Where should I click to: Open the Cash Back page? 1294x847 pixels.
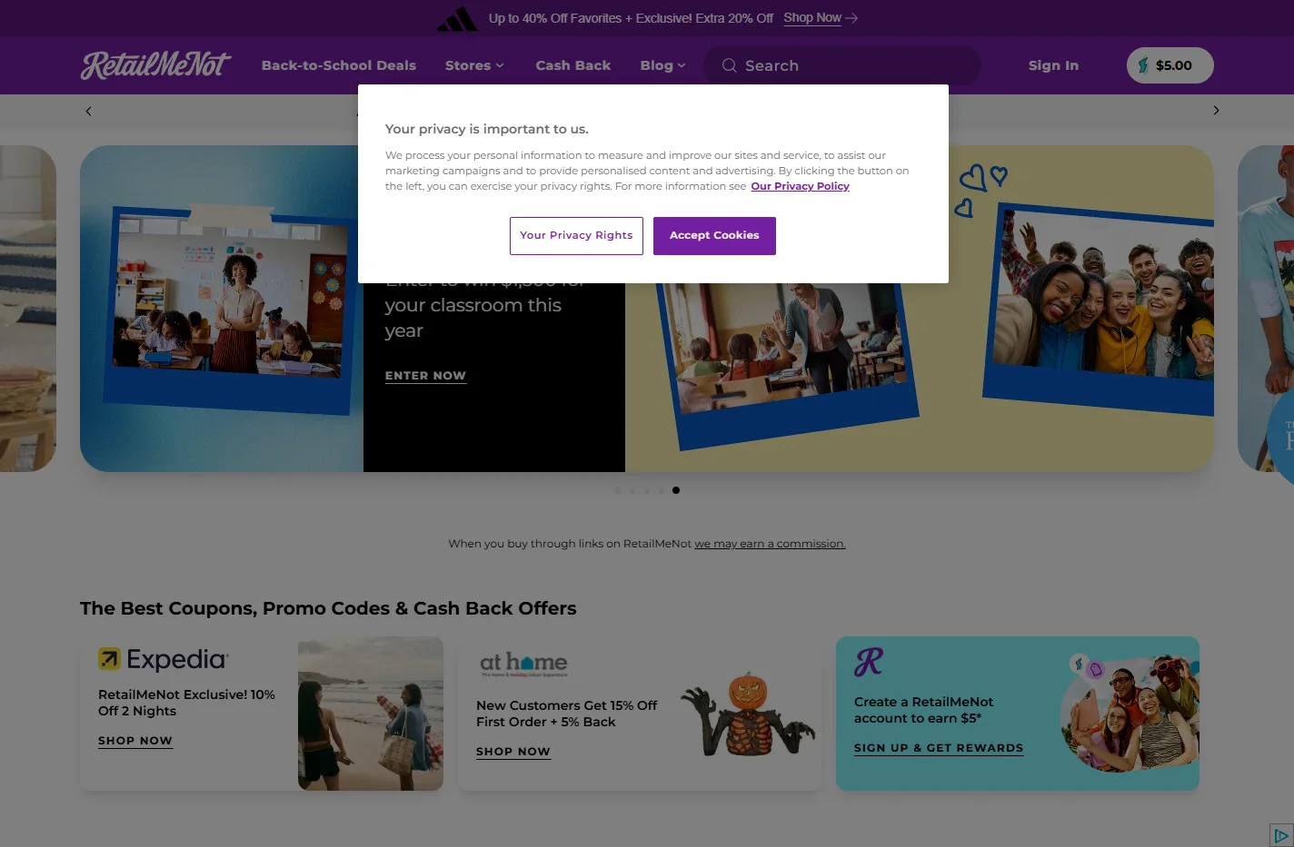point(573,65)
